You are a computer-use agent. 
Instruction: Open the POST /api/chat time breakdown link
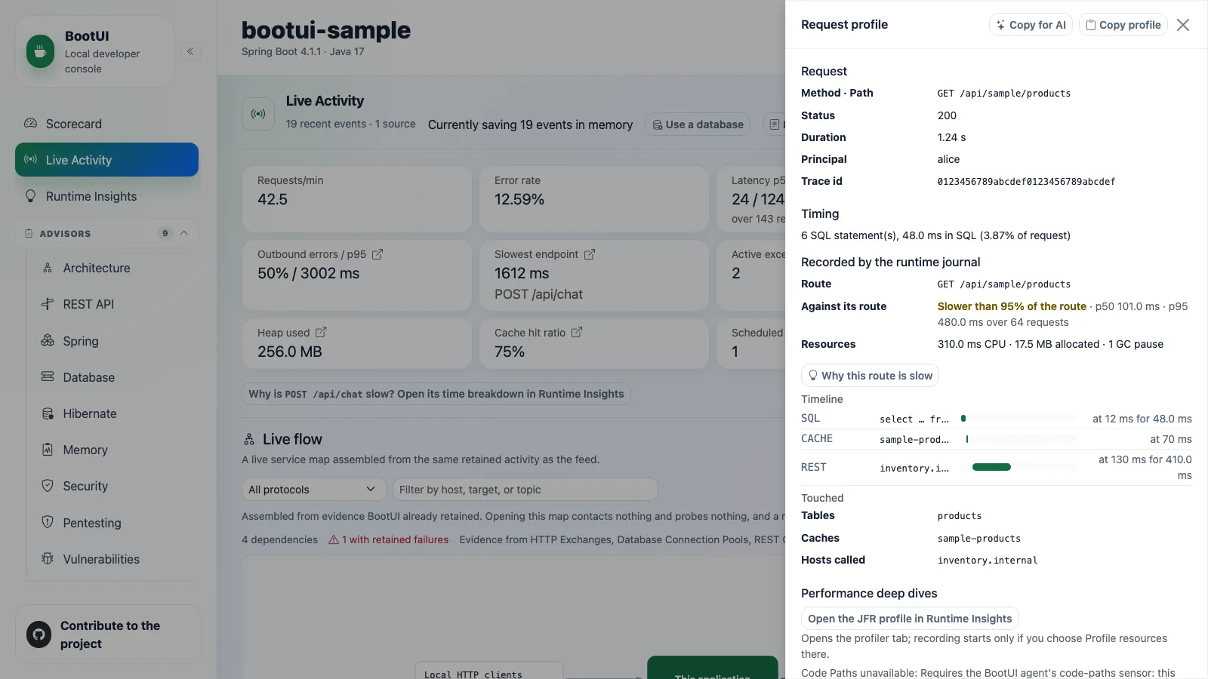tap(436, 394)
